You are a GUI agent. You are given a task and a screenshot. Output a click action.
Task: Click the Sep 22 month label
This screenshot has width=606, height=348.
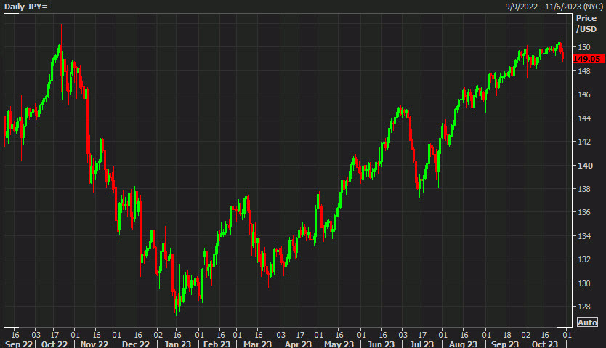tap(19, 344)
